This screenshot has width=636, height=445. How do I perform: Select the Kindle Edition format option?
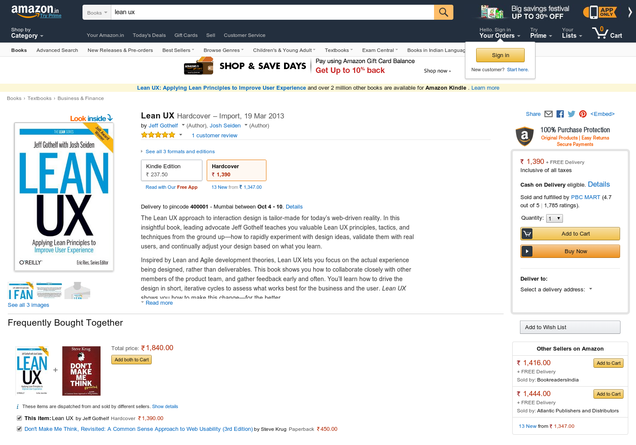[x=171, y=170]
